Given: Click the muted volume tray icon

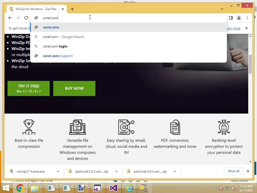Looking at the screenshot, I should [x=233, y=188].
